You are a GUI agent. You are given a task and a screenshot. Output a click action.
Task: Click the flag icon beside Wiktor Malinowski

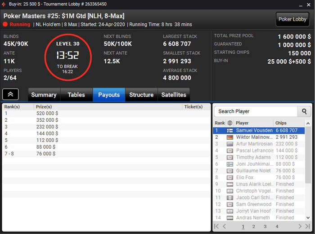click(230, 137)
